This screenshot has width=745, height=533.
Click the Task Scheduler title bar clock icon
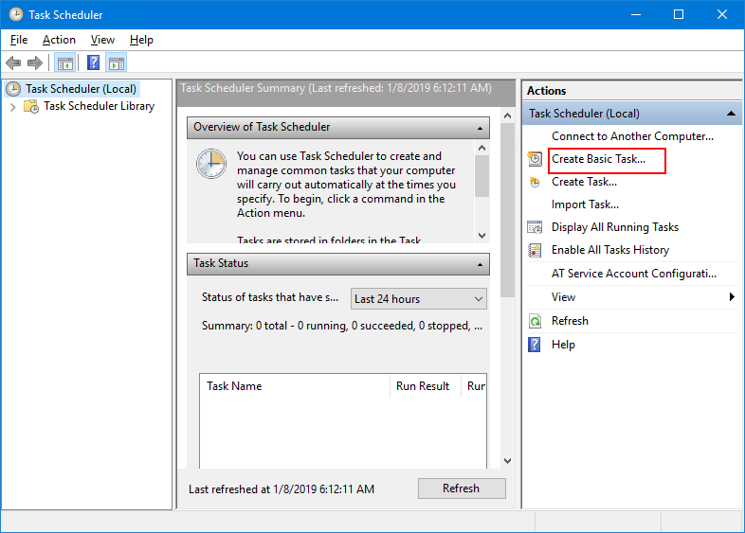click(x=16, y=14)
